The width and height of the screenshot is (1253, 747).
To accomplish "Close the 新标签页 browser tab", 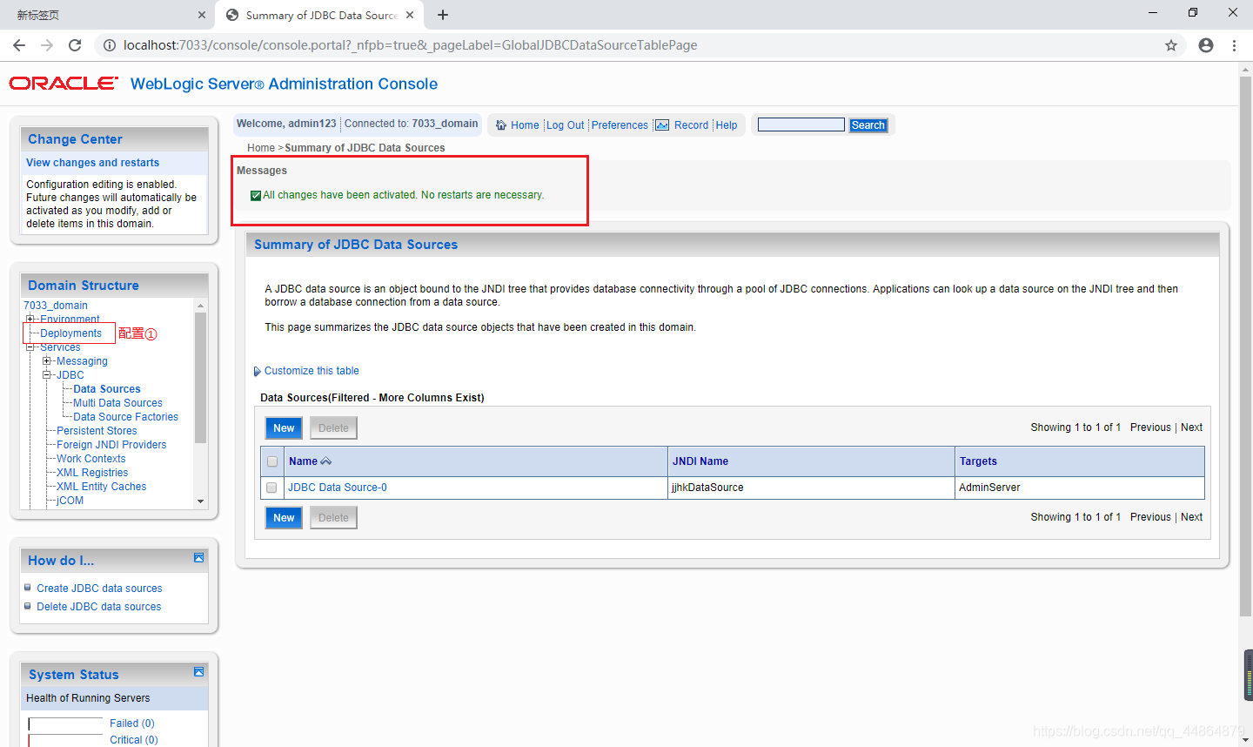I will tap(202, 15).
